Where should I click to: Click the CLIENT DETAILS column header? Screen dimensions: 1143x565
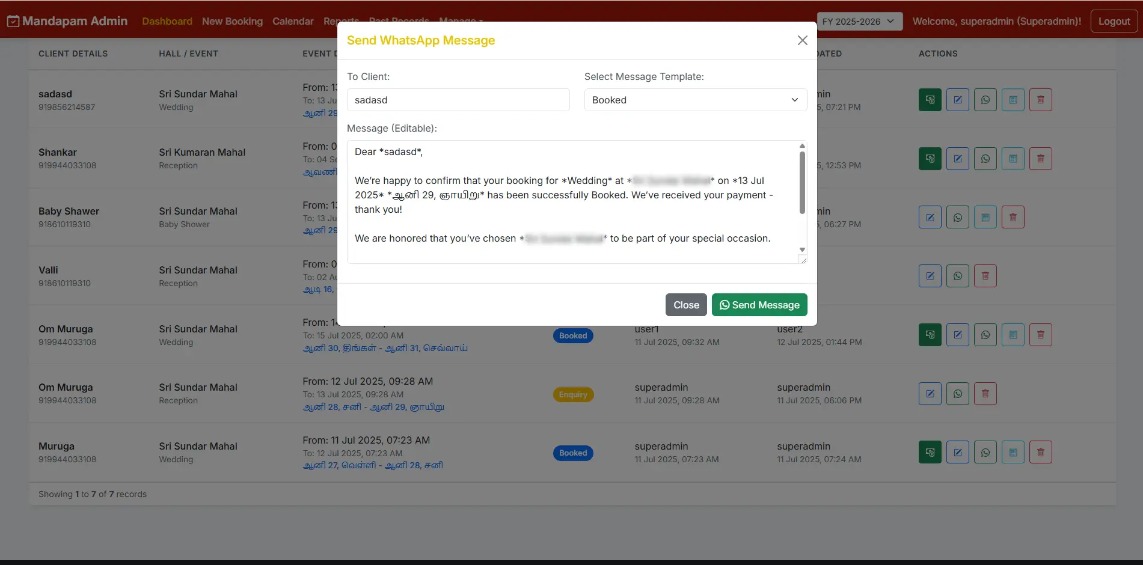73,53
